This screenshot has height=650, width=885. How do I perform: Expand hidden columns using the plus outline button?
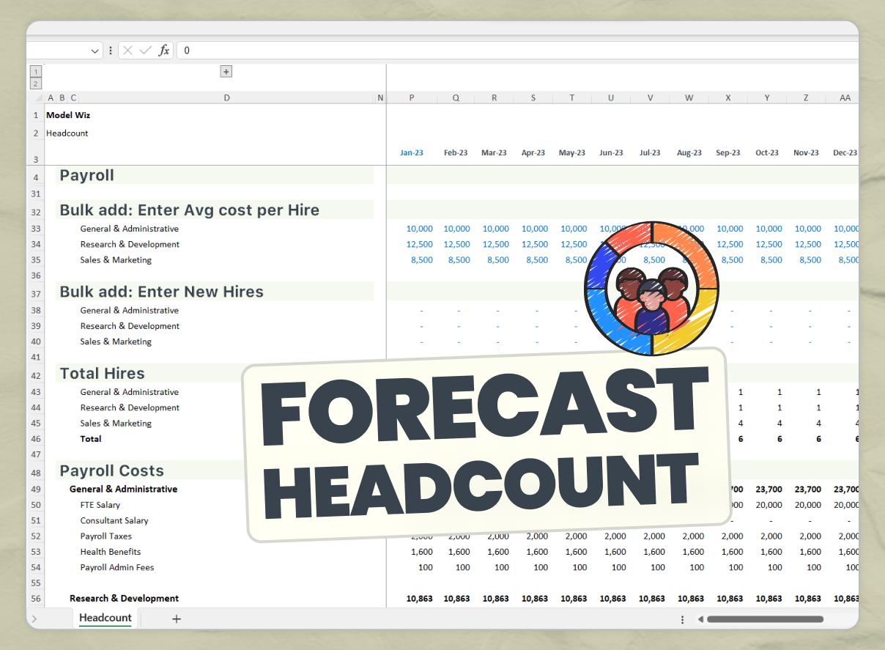[x=226, y=71]
